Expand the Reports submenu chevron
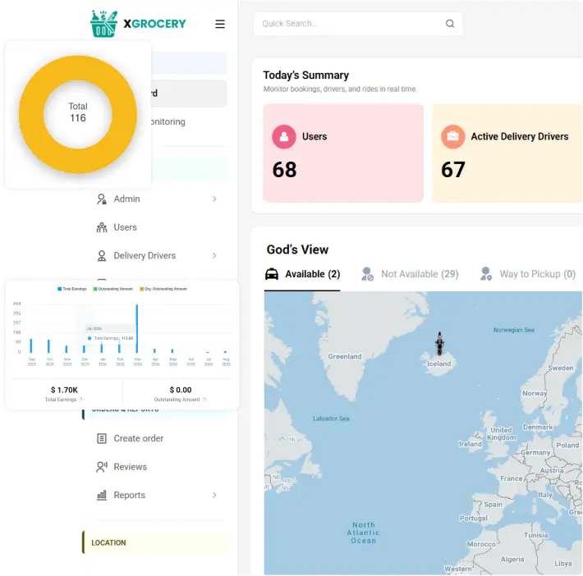Screen dimensions: 583x576 pos(214,495)
